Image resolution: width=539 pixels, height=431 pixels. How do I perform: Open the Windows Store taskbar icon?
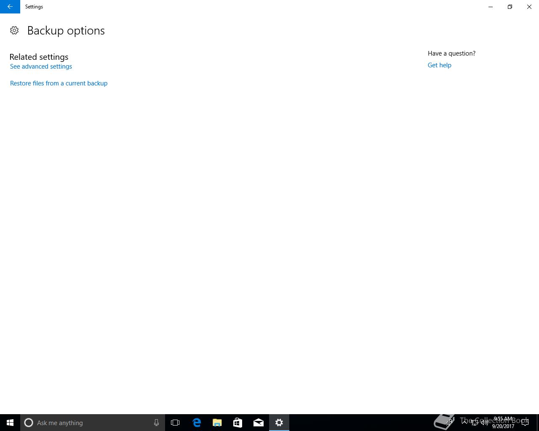238,423
